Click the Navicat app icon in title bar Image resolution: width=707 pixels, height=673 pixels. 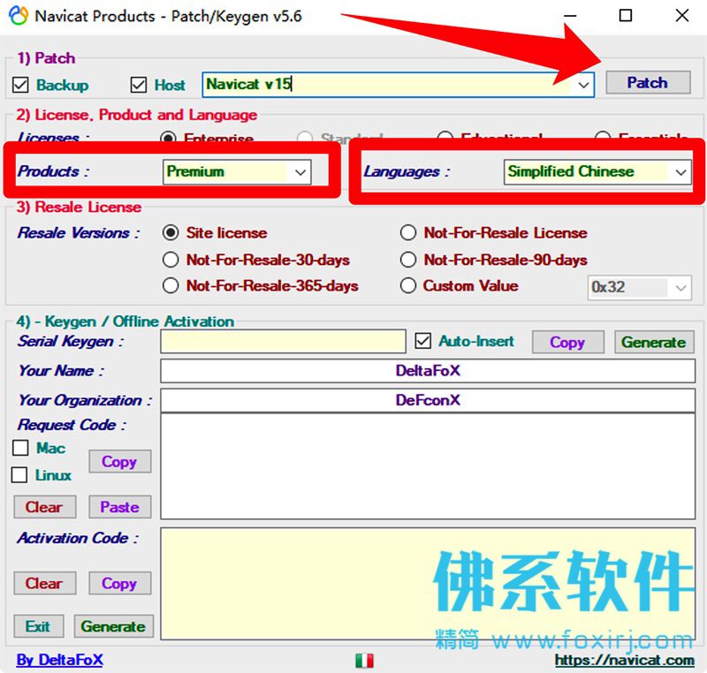pos(19,16)
